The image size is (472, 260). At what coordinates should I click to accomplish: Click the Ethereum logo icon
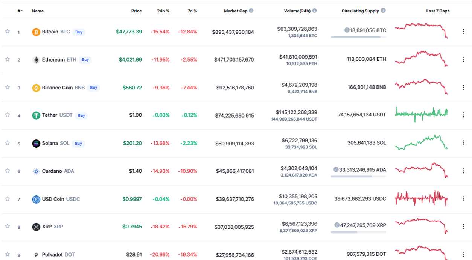tap(36, 60)
